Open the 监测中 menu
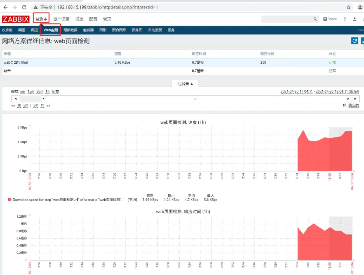This screenshot has height=275, width=364. pyautogui.click(x=41, y=19)
